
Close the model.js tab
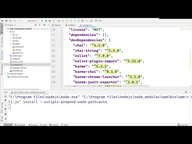click(x=76, y=25)
